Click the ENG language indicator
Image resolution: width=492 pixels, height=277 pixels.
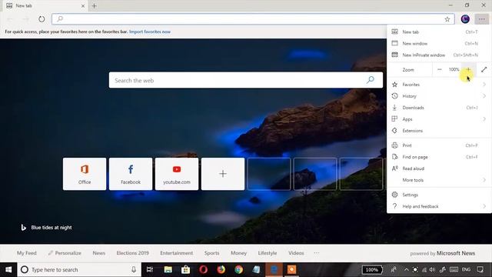click(x=466, y=269)
